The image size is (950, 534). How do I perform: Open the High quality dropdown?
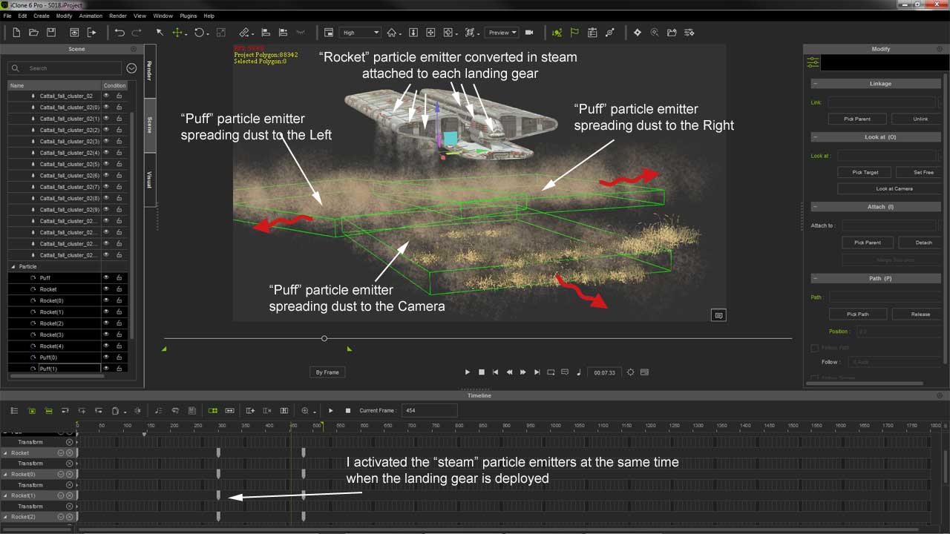pos(360,33)
